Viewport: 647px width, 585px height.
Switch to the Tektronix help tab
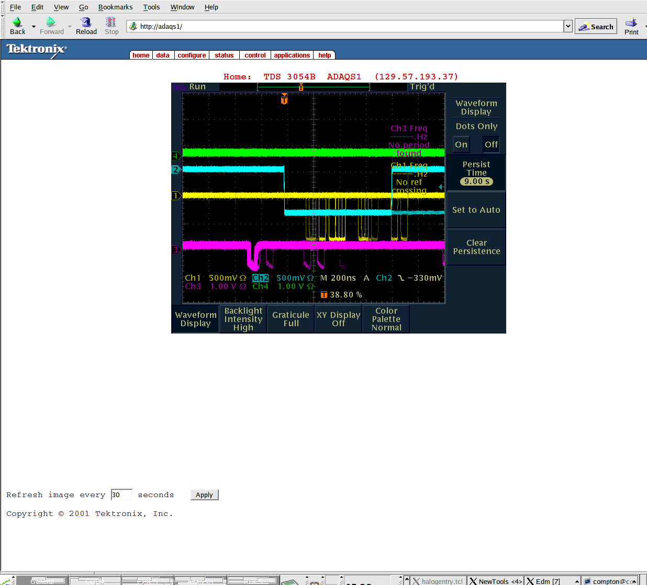pos(325,55)
